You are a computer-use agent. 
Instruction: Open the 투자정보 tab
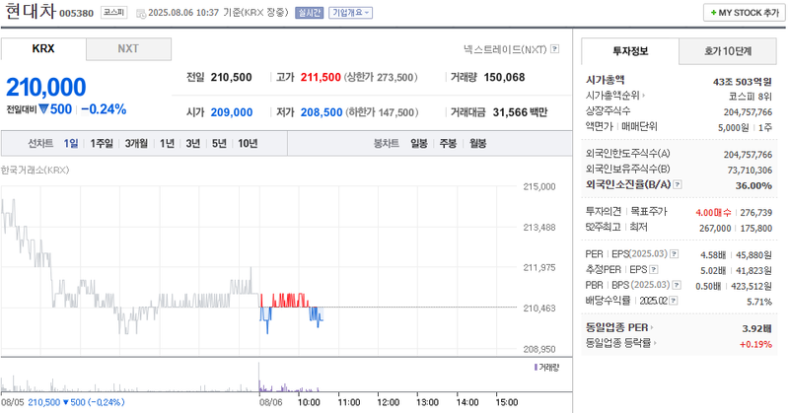630,51
